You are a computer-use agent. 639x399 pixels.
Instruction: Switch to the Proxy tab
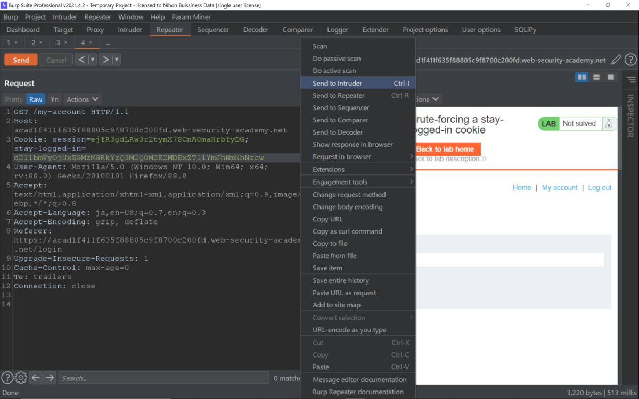(x=95, y=30)
